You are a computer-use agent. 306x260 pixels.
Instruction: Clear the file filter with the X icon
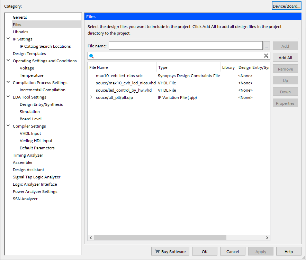click(266, 56)
